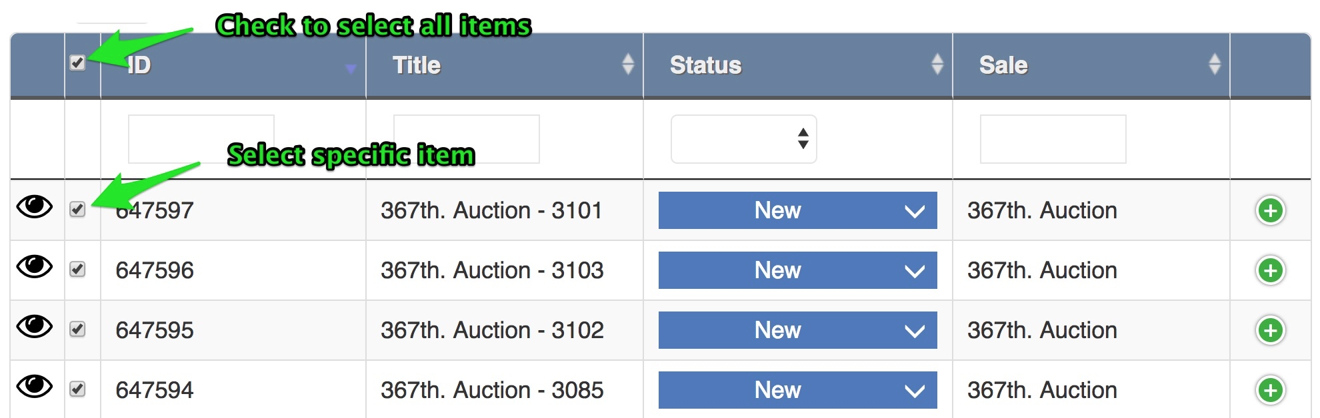The height and width of the screenshot is (418, 1320).
Task: Expand status dropdown for Auction - 3103
Action: click(797, 270)
